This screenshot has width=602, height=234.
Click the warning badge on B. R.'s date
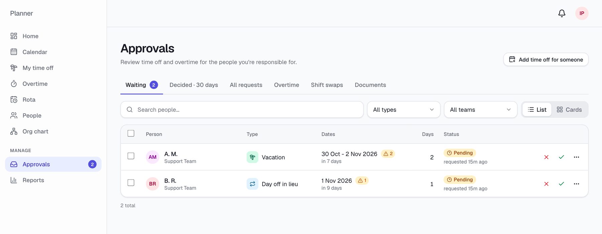[x=362, y=181]
